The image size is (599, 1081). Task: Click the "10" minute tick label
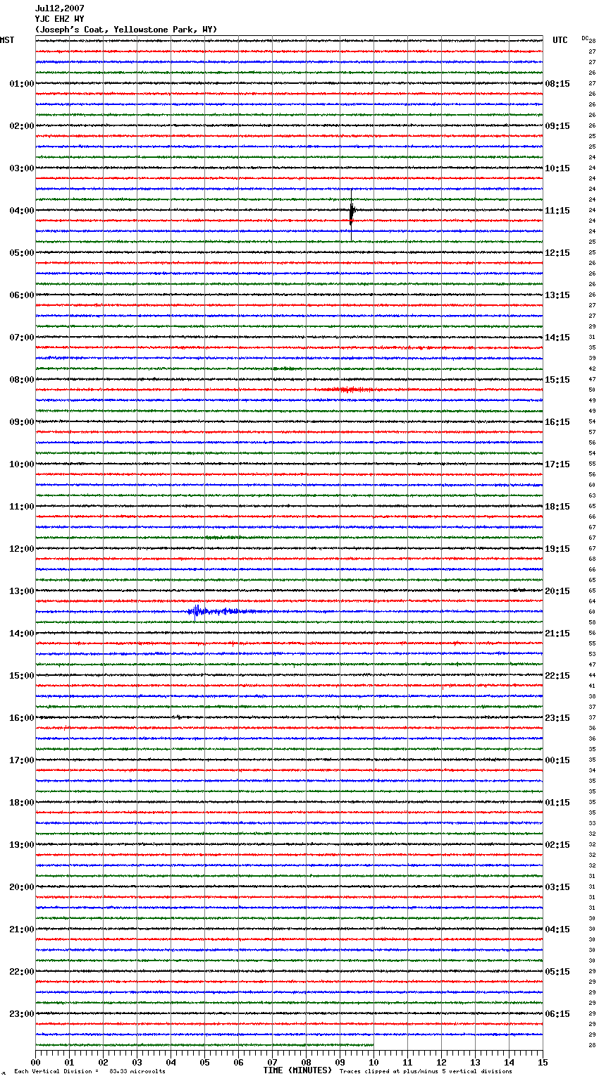[373, 1062]
